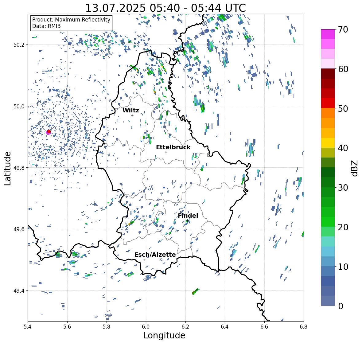Pick the dark maroon colorbar segment below 60
The width and height of the screenshot is (362, 343).
[x=328, y=74]
